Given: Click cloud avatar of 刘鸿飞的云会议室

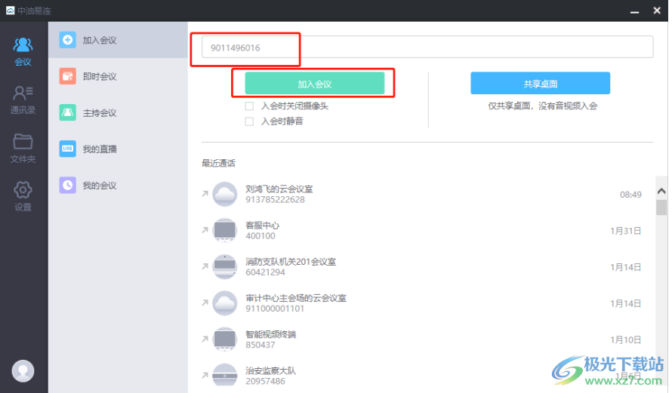Looking at the screenshot, I should click(x=224, y=195).
